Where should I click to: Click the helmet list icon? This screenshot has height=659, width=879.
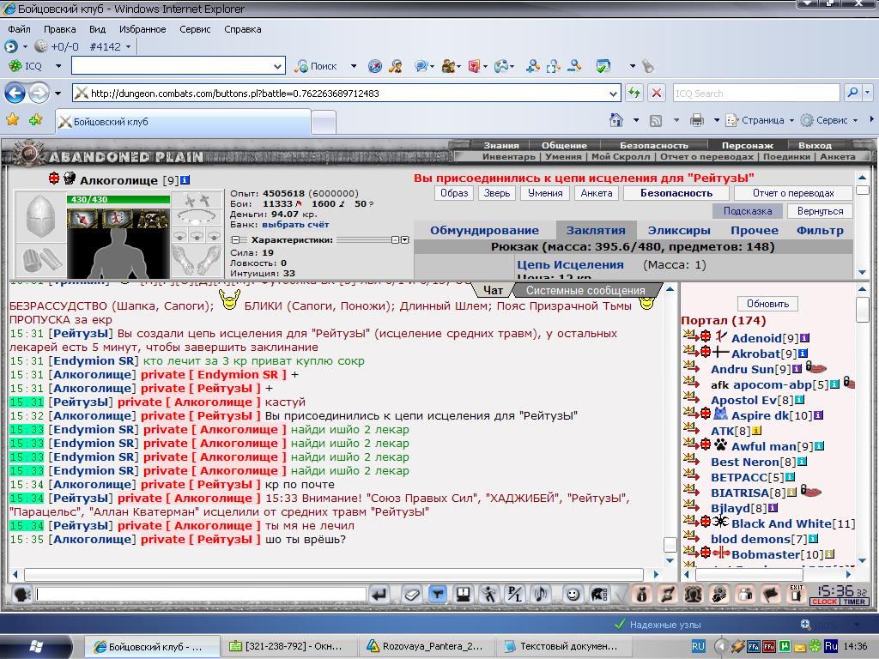pos(598,594)
